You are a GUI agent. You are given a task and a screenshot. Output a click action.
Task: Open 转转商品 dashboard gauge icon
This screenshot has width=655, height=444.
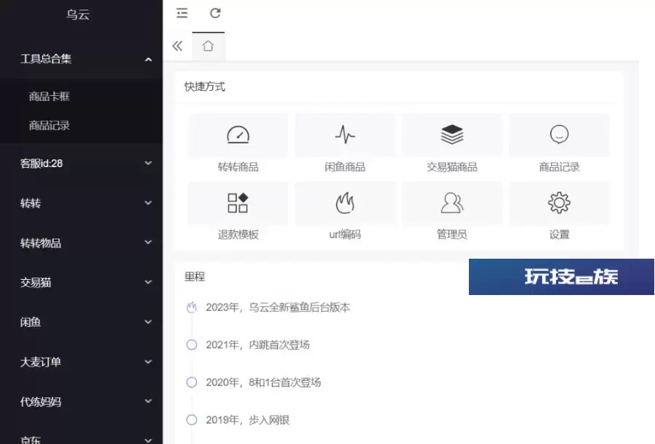click(x=238, y=135)
